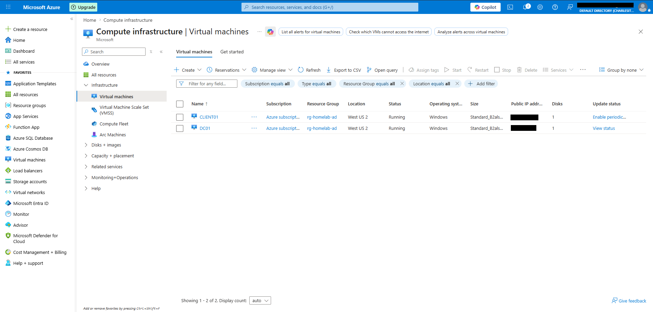Open the Manage view dropdown
This screenshot has height=312, width=653.
pos(272,70)
